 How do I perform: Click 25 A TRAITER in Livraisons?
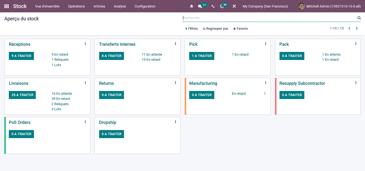(x=22, y=95)
